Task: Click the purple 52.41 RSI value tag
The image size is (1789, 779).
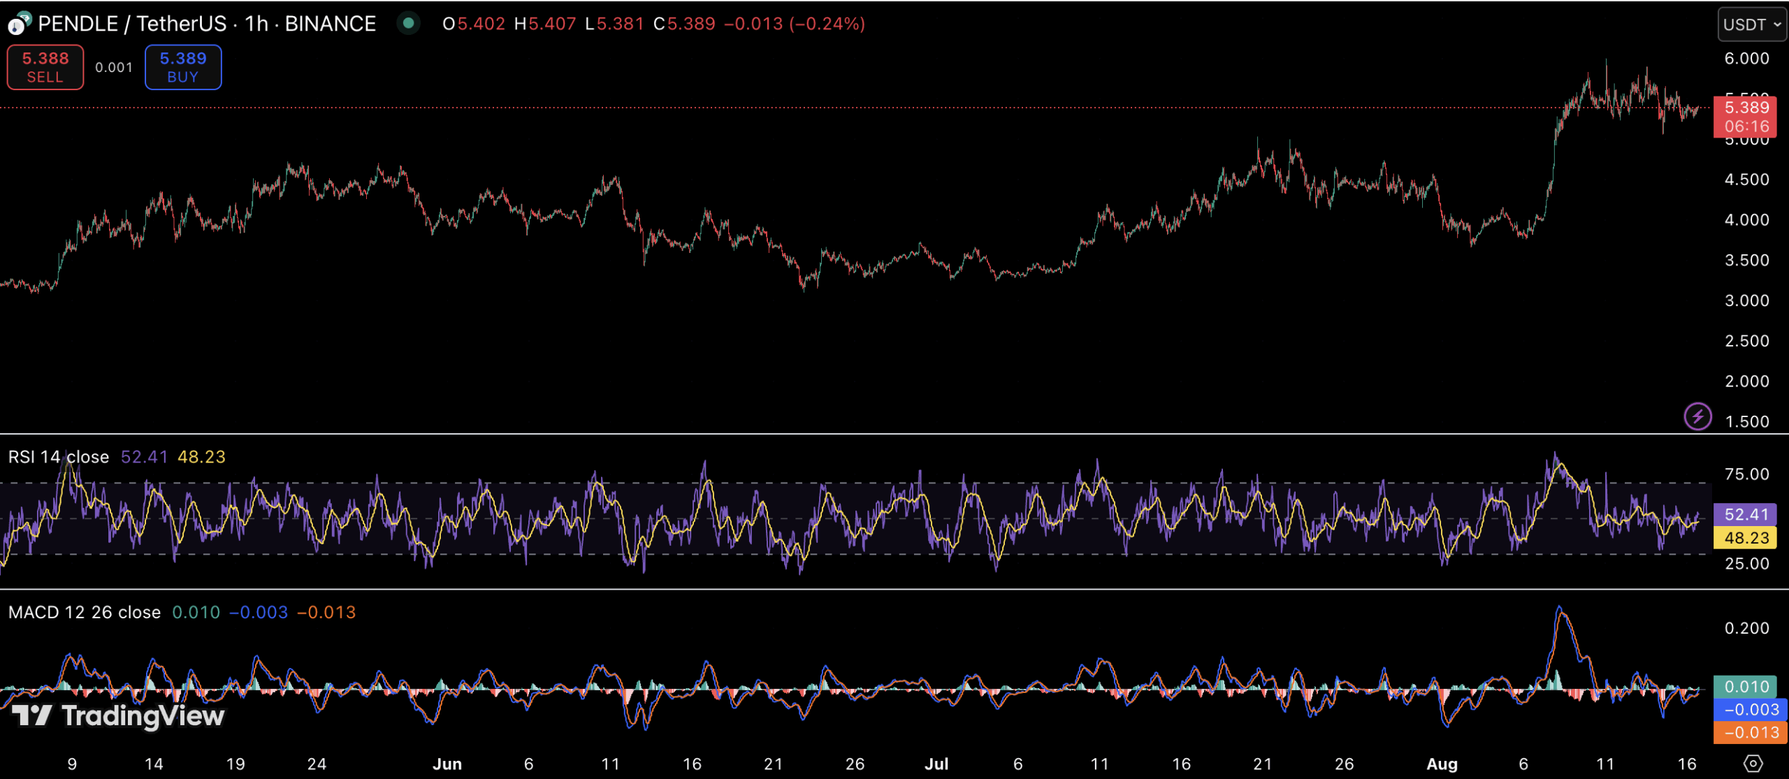Action: coord(1746,515)
